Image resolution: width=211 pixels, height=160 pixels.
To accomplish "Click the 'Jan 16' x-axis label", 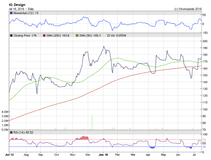I will [x=103, y=155].
